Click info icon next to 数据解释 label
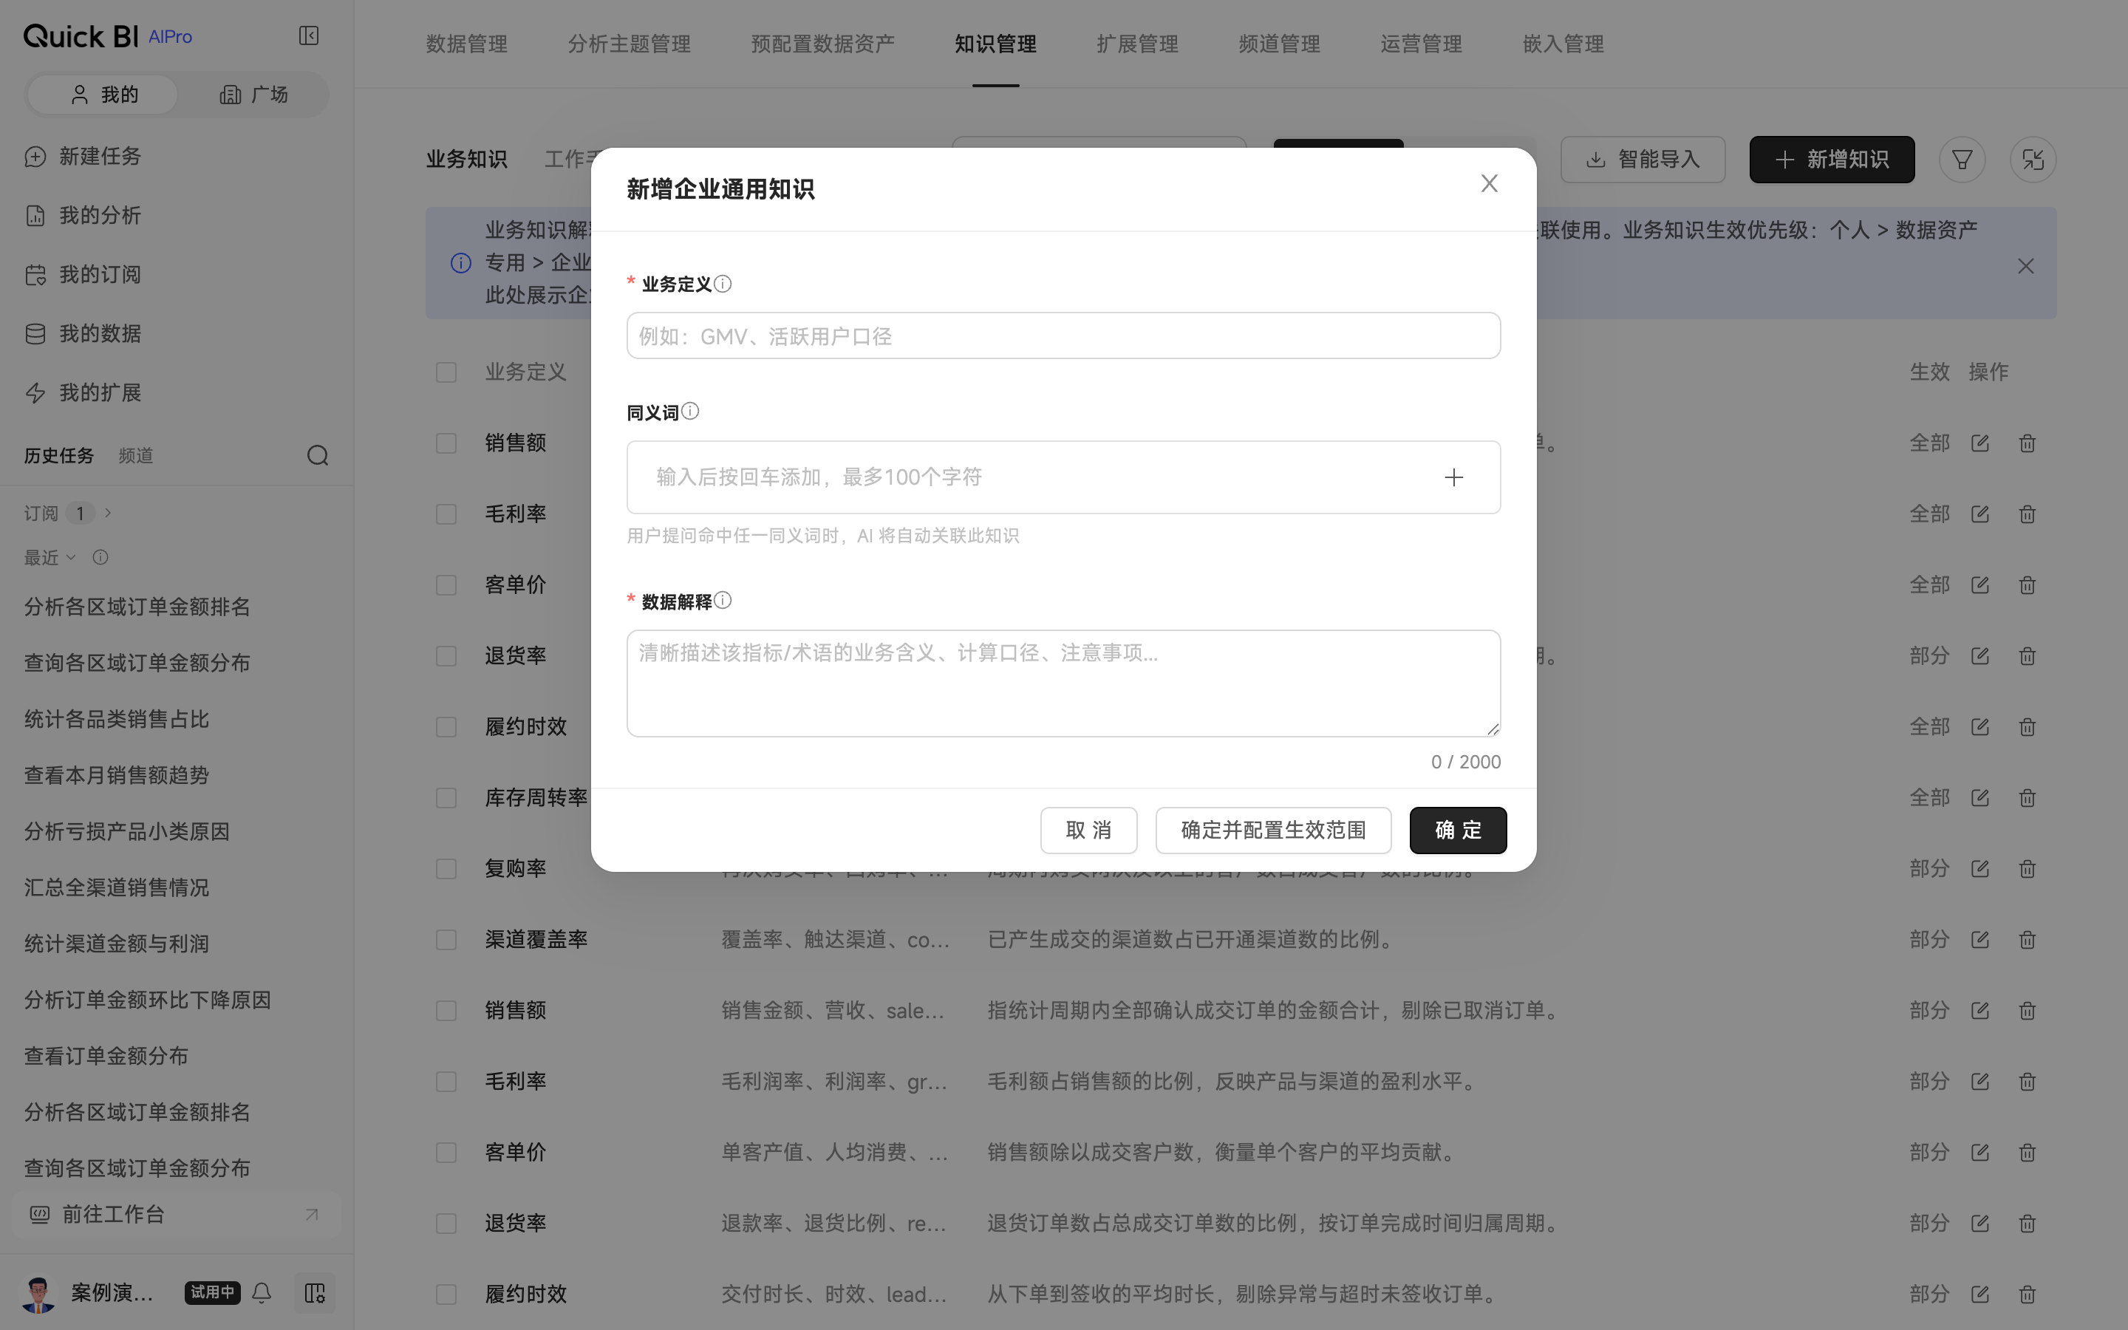The image size is (2128, 1330). pos(723,601)
